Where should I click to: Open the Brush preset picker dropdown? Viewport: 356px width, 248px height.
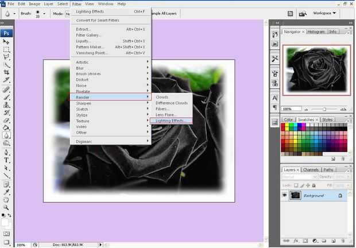tap(44, 14)
